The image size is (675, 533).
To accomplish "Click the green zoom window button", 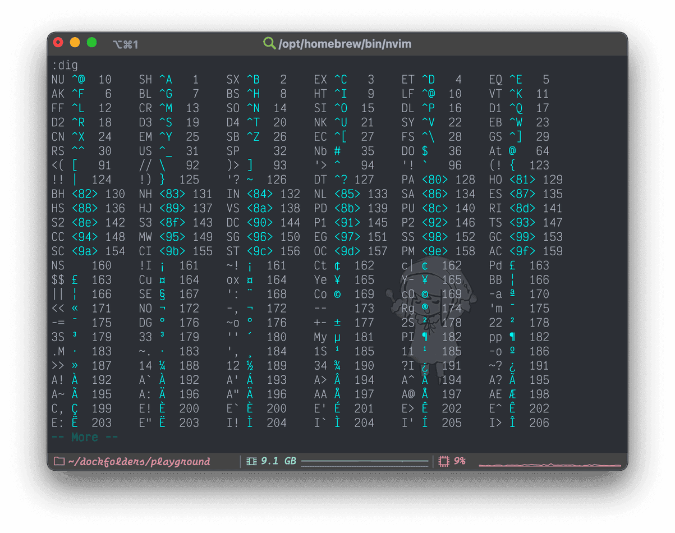I will tap(91, 43).
